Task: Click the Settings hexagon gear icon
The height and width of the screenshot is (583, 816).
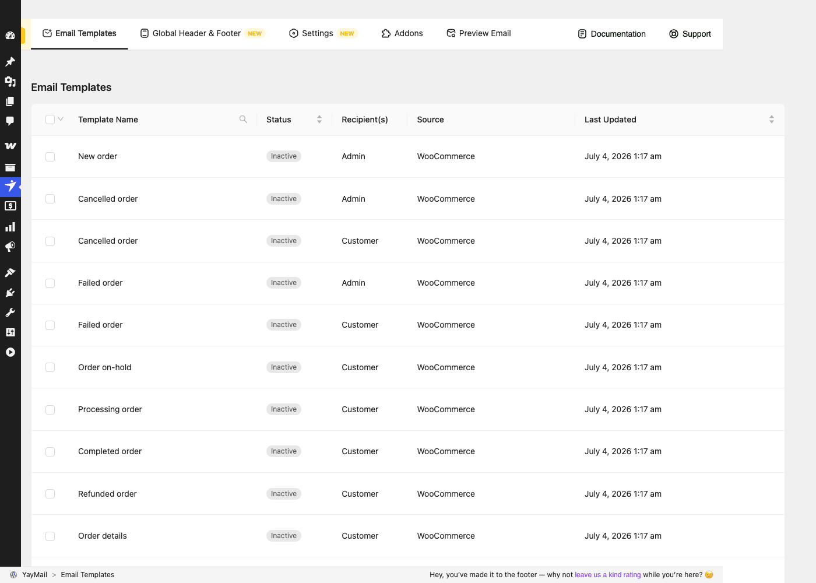Action: [x=294, y=33]
